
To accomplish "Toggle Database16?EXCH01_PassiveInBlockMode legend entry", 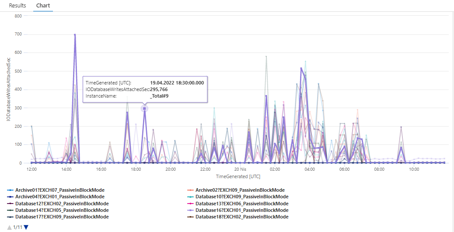I will [x=237, y=210].
